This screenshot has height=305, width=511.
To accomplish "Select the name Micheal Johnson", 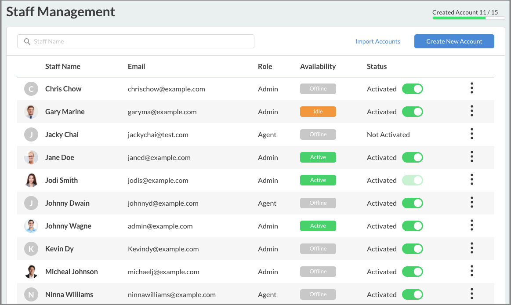I will (71, 272).
